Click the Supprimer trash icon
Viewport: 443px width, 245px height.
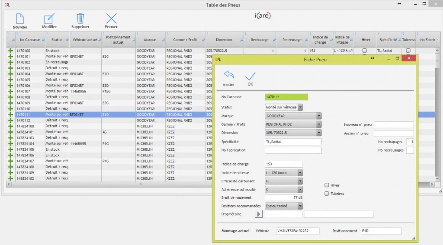point(80,19)
